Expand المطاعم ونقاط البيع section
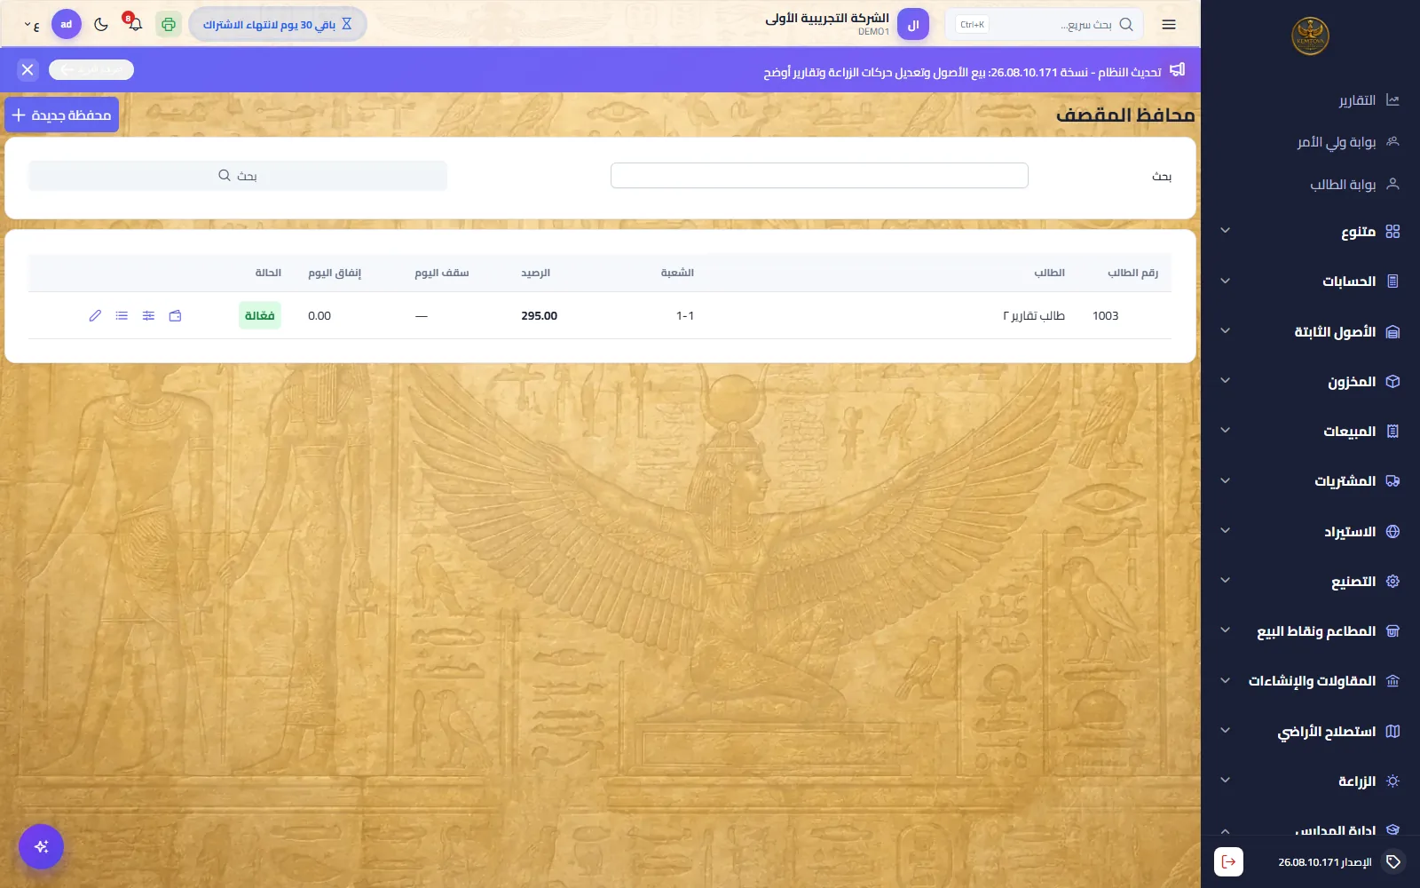 pyautogui.click(x=1310, y=630)
